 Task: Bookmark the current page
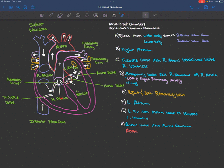tap(25, 7)
